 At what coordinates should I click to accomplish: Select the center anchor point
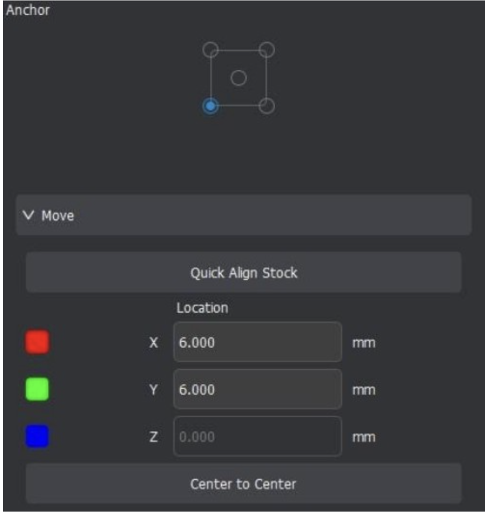(x=239, y=78)
